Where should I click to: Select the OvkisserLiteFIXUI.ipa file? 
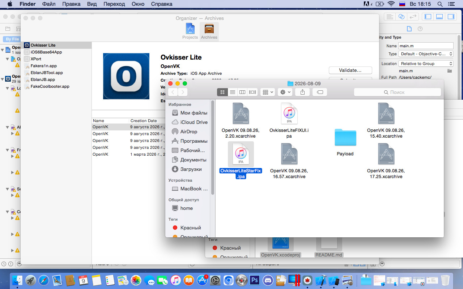click(x=289, y=121)
